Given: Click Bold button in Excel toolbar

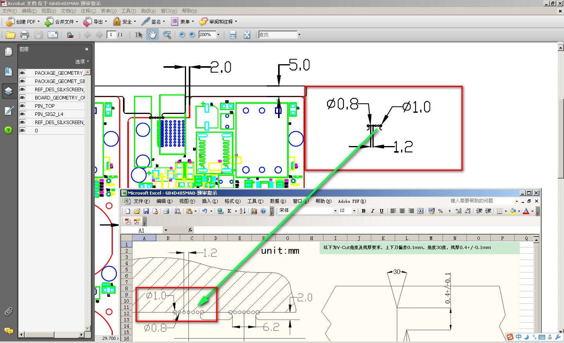Looking at the screenshot, I should pos(363,211).
